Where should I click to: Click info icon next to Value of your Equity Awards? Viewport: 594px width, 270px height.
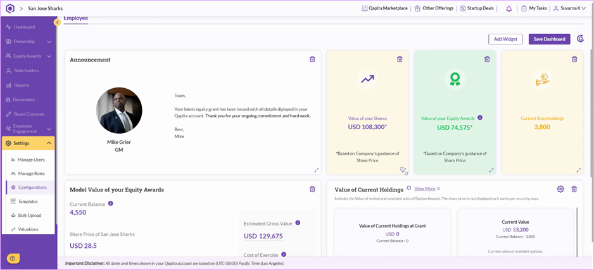tap(480, 117)
